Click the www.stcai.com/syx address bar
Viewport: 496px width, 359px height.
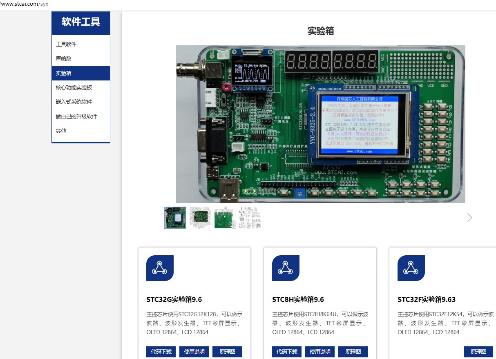[x=25, y=4]
